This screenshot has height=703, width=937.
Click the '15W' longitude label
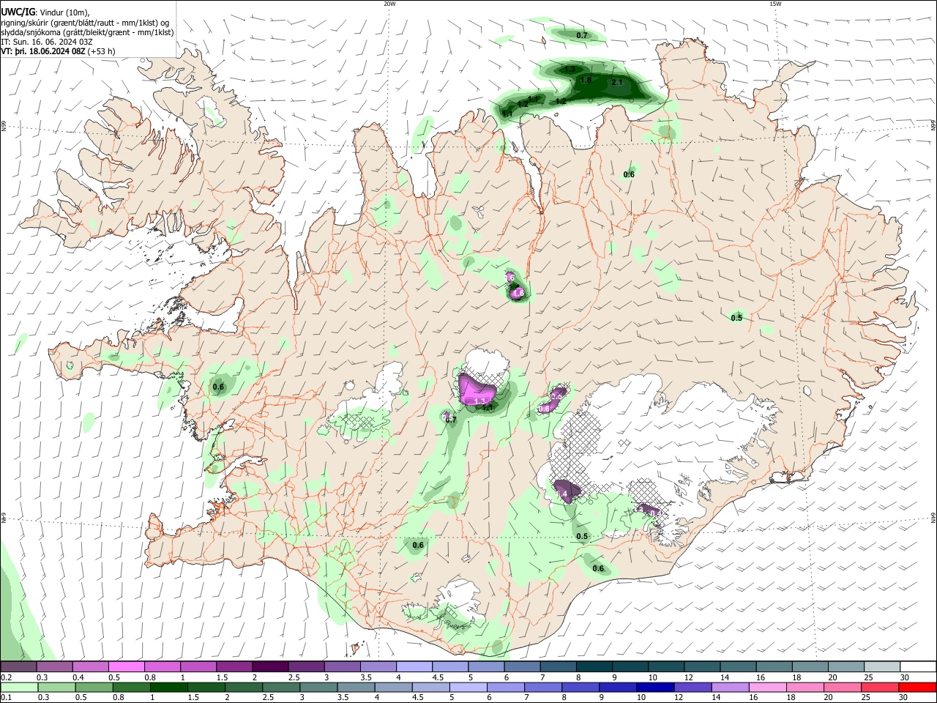pos(775,4)
